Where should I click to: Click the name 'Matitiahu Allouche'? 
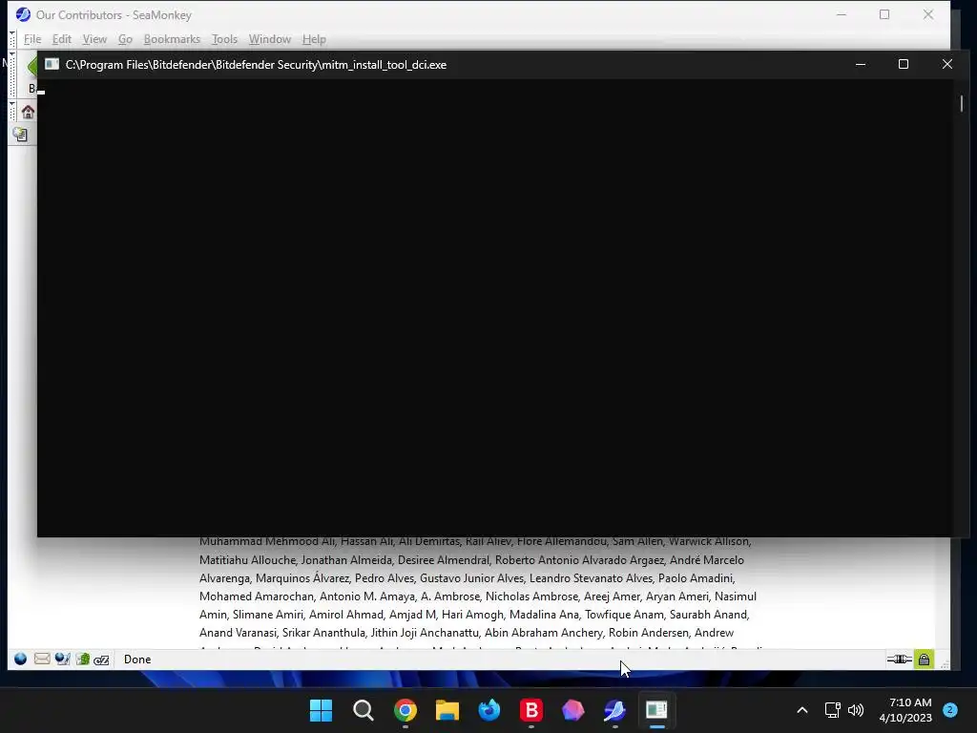click(247, 559)
